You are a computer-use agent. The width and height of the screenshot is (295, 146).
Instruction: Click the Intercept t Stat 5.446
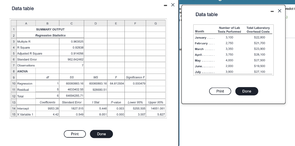pos(103,108)
